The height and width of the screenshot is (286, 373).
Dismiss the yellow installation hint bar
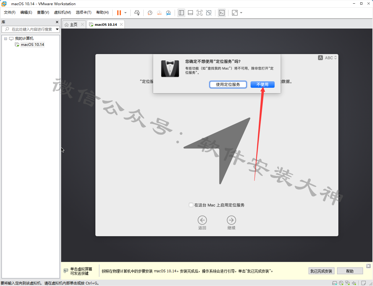(x=368, y=266)
